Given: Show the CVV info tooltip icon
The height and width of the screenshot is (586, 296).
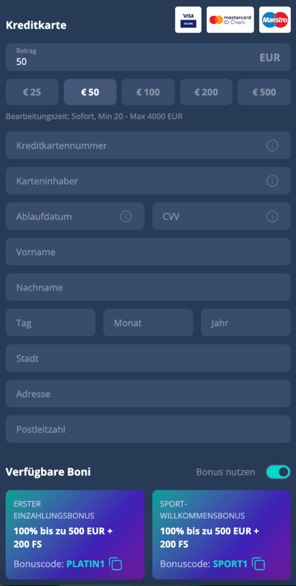Looking at the screenshot, I should tap(272, 216).
